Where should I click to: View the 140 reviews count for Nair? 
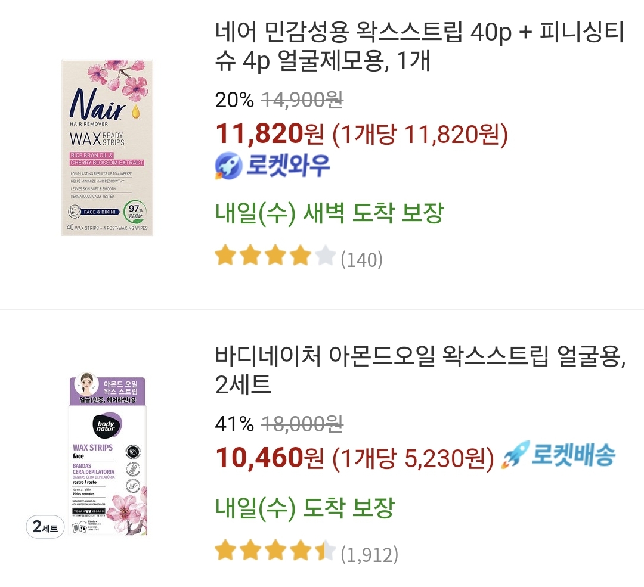tap(361, 259)
